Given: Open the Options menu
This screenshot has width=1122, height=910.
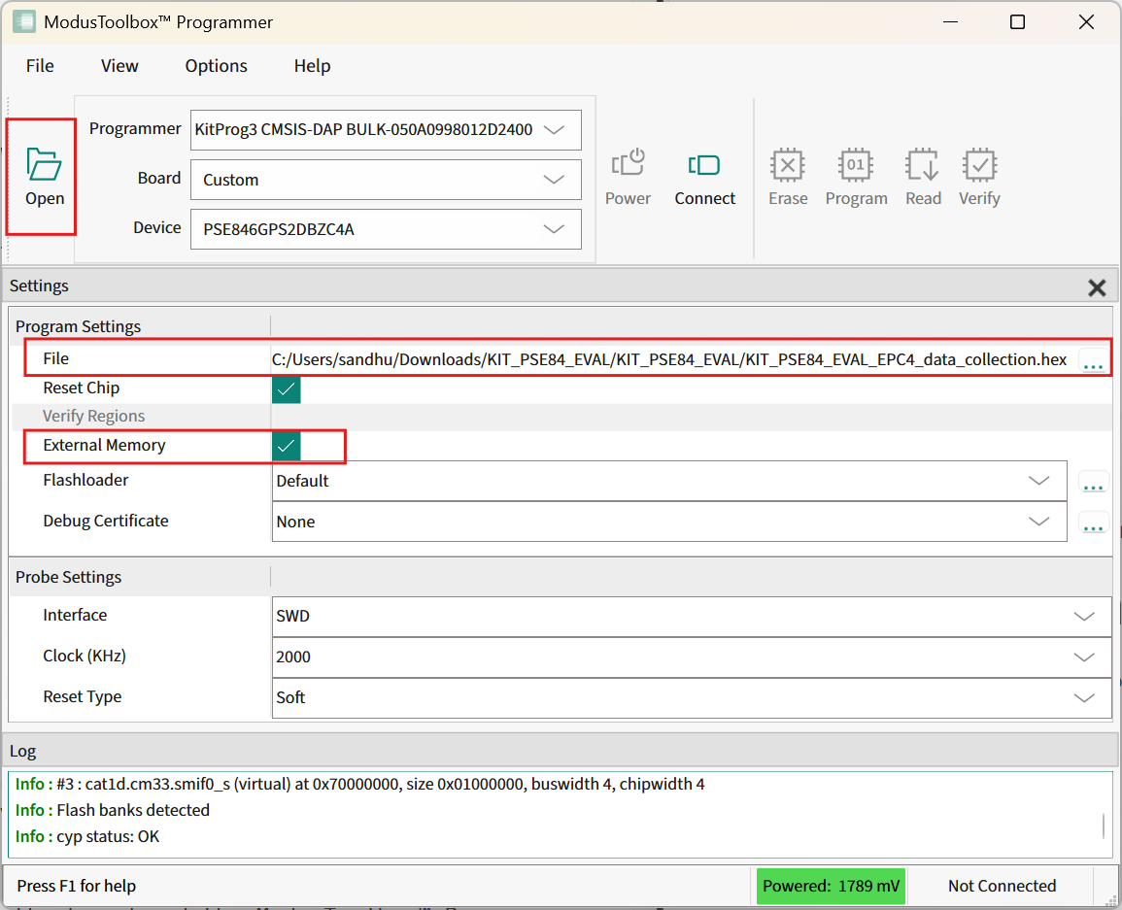Looking at the screenshot, I should (x=216, y=66).
